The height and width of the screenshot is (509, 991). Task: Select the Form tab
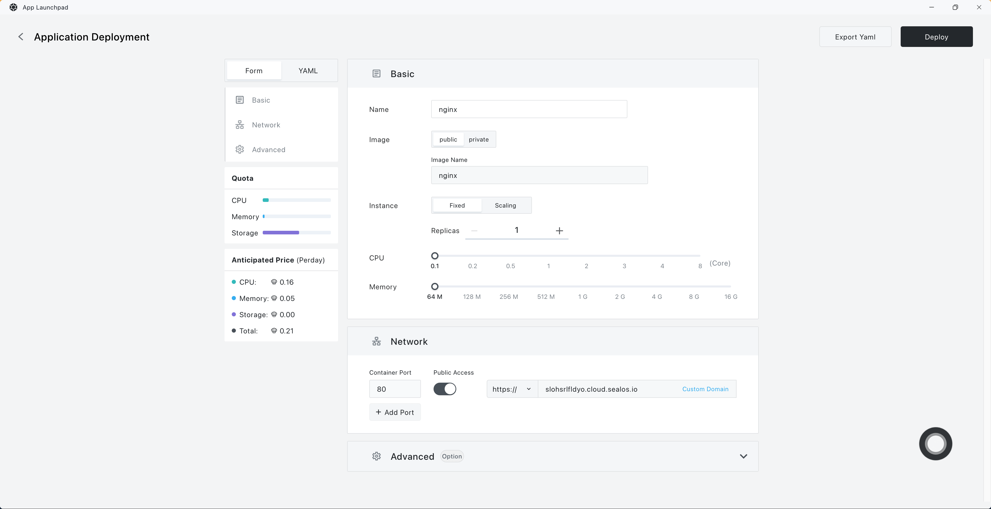pyautogui.click(x=254, y=71)
